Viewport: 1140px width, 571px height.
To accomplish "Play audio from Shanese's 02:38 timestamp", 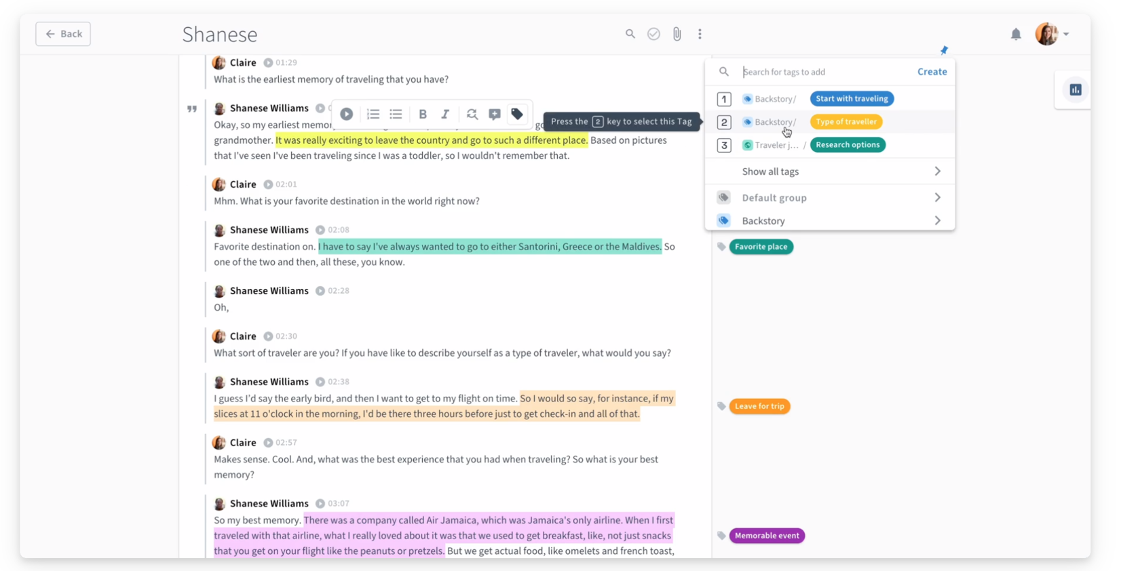I will [x=320, y=382].
